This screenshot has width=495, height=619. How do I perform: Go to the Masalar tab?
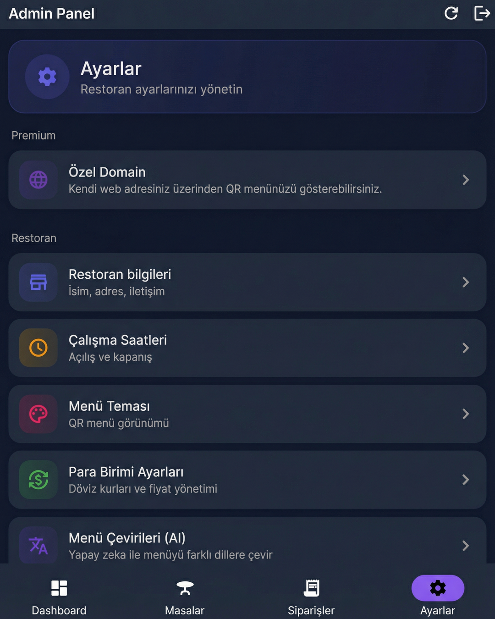185,595
